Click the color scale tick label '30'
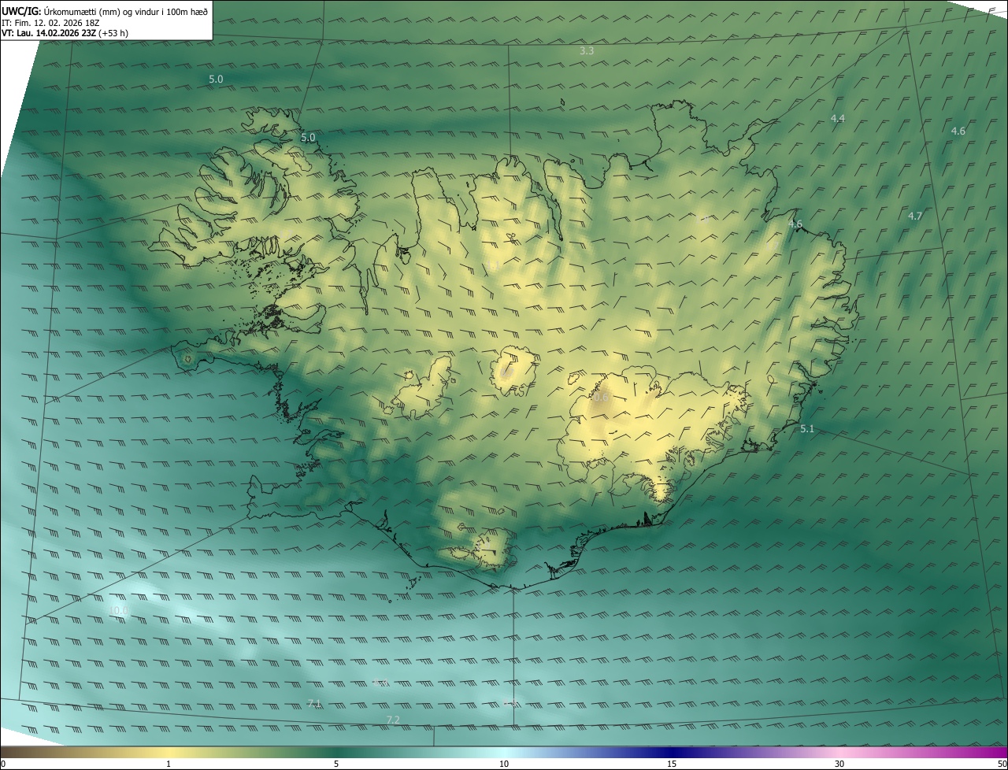The width and height of the screenshot is (1008, 770). coord(839,764)
